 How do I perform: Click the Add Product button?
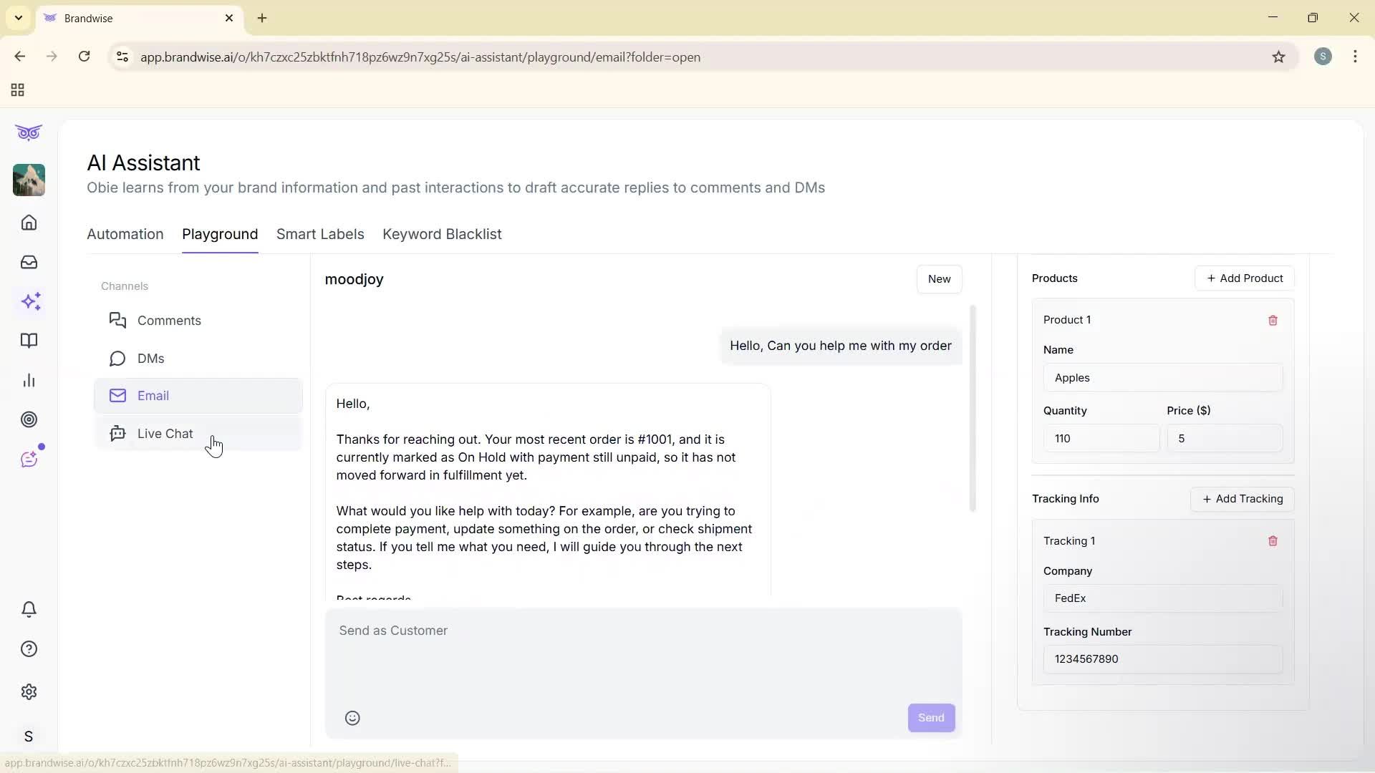point(1244,278)
